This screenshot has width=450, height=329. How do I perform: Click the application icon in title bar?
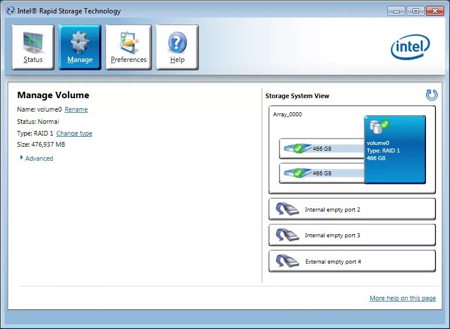11,11
